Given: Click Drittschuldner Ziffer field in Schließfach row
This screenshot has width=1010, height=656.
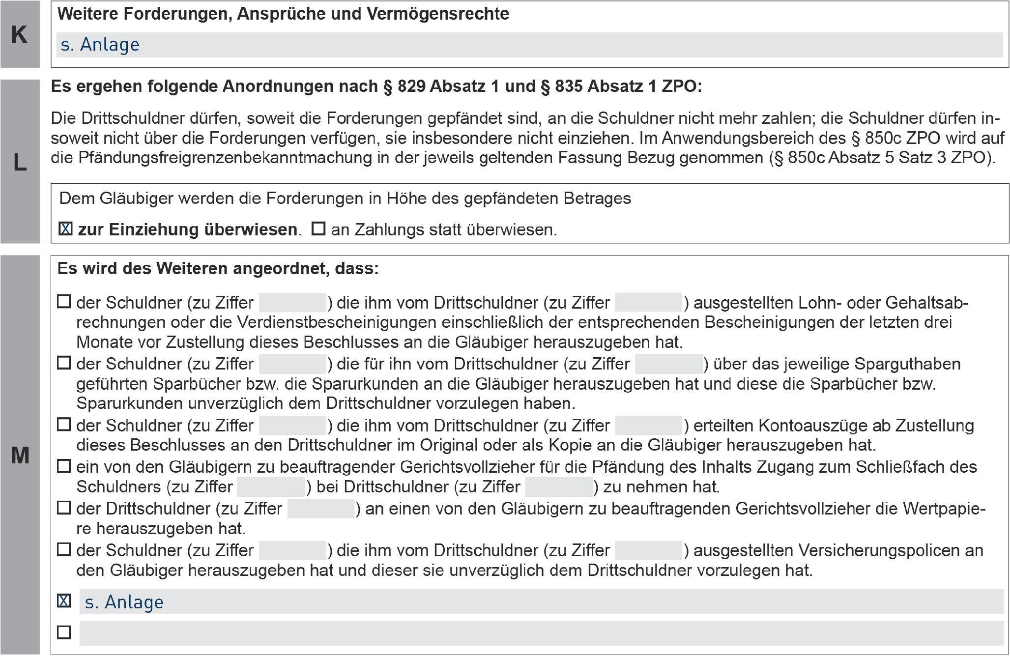Looking at the screenshot, I should coord(559,486).
